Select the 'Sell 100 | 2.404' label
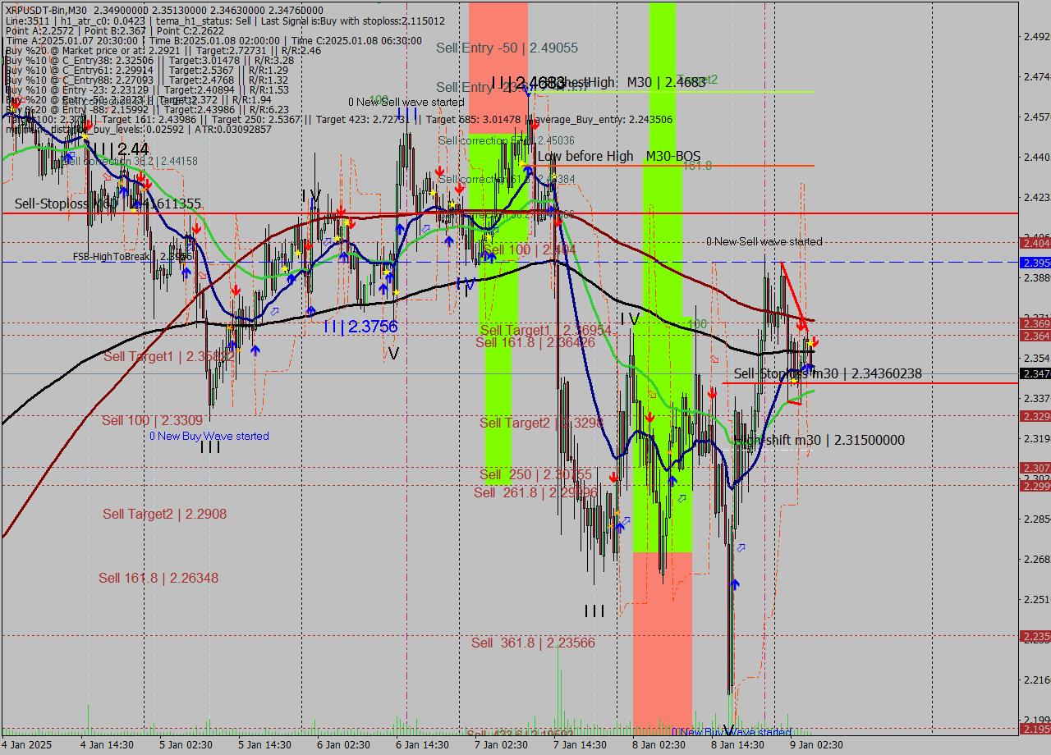Screen dimensions: 1051x755 pos(530,249)
